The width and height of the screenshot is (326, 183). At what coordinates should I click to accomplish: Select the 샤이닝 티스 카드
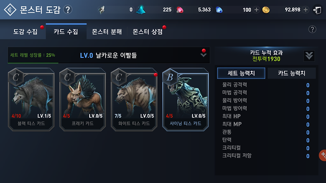186,99
